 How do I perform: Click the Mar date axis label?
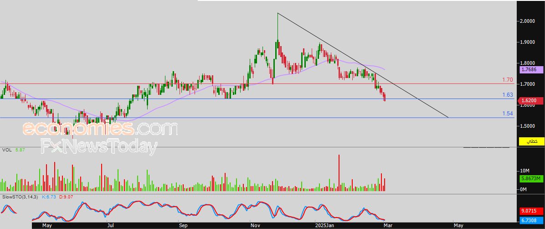coord(388,225)
